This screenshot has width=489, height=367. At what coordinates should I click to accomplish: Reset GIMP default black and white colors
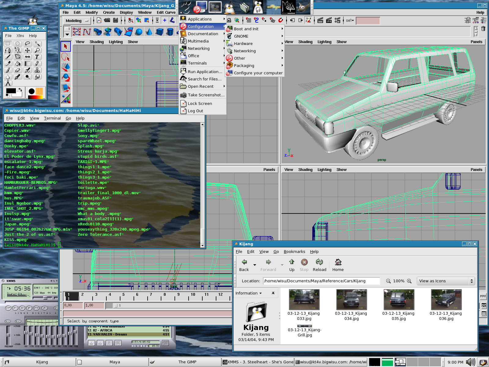(7, 96)
